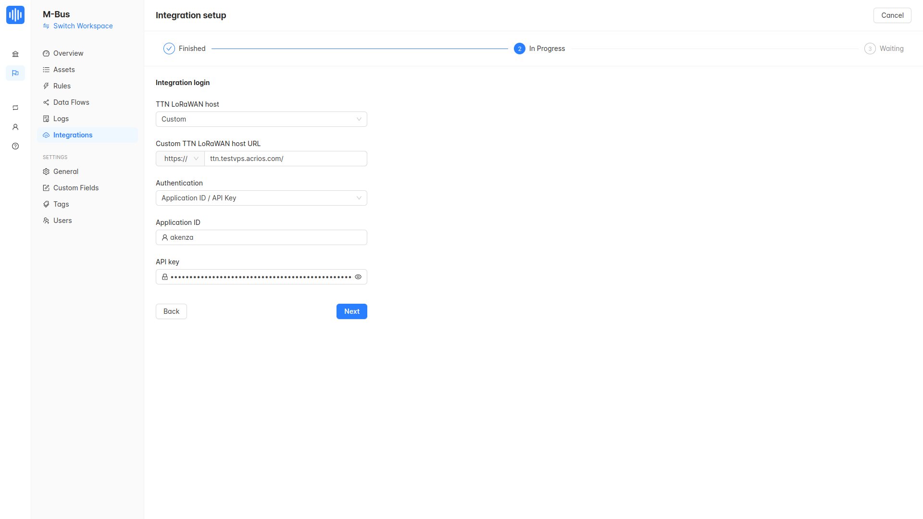
Task: Select the workspaces flag icon in rail
Action: tap(15, 73)
